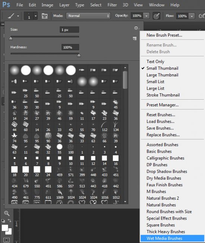The image size is (205, 243).
Task: Click the Hardness field showing 100%
Action: (70, 47)
